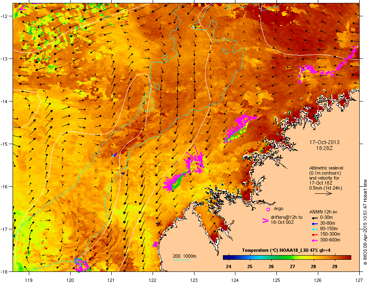Click the 'Altimetric sealevel' legend text
The image size is (368, 284).
click(x=326, y=168)
